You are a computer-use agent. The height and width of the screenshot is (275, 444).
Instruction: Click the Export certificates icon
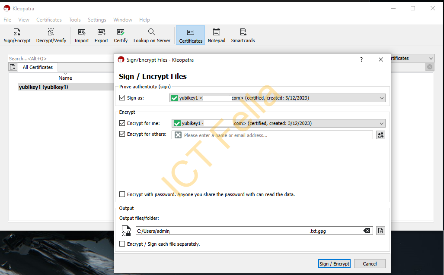pyautogui.click(x=101, y=35)
